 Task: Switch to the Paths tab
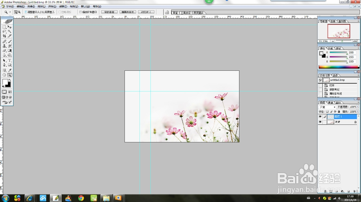point(338,102)
